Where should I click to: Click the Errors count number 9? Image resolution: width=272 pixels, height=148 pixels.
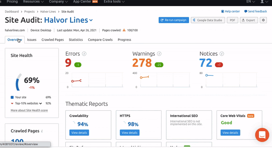pos(68,63)
